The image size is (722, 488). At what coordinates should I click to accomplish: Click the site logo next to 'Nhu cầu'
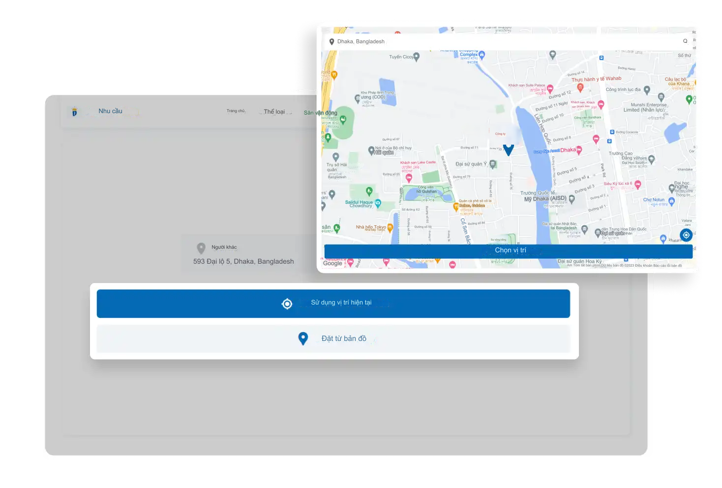[74, 112]
